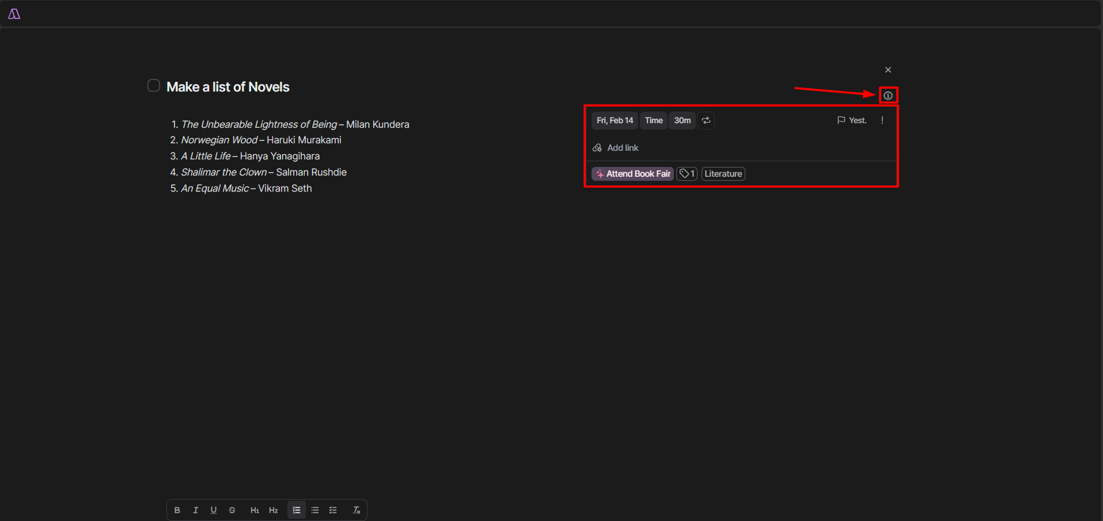Edit the task title 'Make a list of Novels'
This screenshot has height=521, width=1103.
click(228, 87)
